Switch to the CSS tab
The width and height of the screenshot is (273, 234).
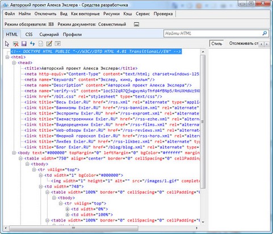coord(29,35)
